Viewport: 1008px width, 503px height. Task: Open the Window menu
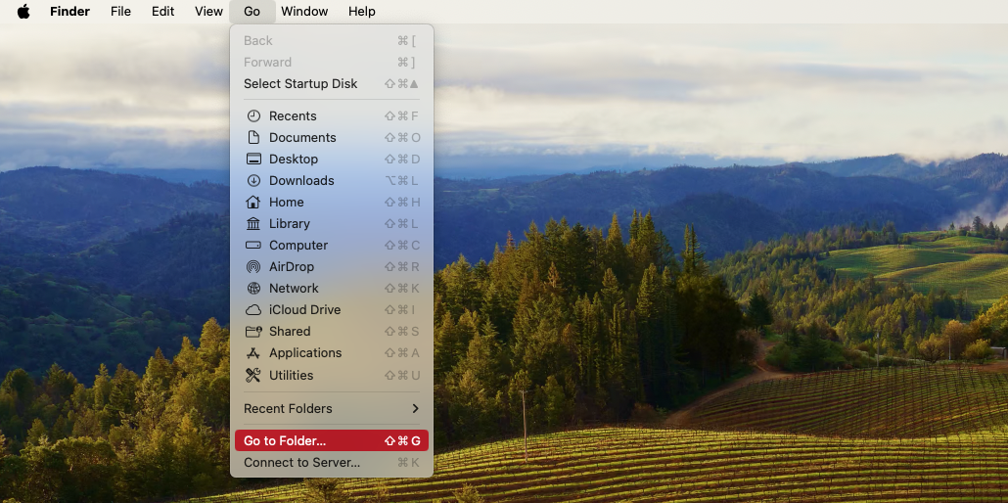tap(304, 12)
